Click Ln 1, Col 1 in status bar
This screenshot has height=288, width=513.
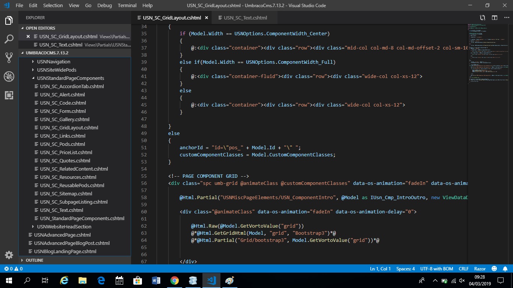380,269
